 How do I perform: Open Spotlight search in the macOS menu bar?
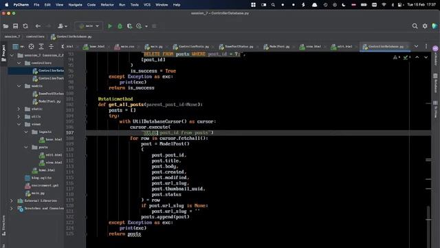[273, 5]
